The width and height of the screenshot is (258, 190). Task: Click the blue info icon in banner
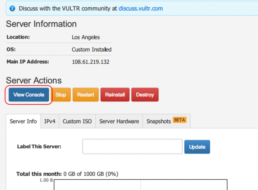coord(12,8)
